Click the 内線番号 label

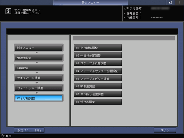[132, 18]
